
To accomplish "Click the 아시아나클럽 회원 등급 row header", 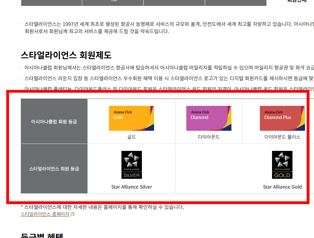I will click(x=54, y=121).
